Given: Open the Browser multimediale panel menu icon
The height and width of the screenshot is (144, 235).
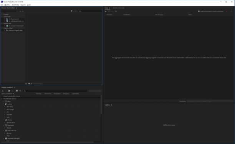Looking at the screenshot, I should [x=17, y=8].
